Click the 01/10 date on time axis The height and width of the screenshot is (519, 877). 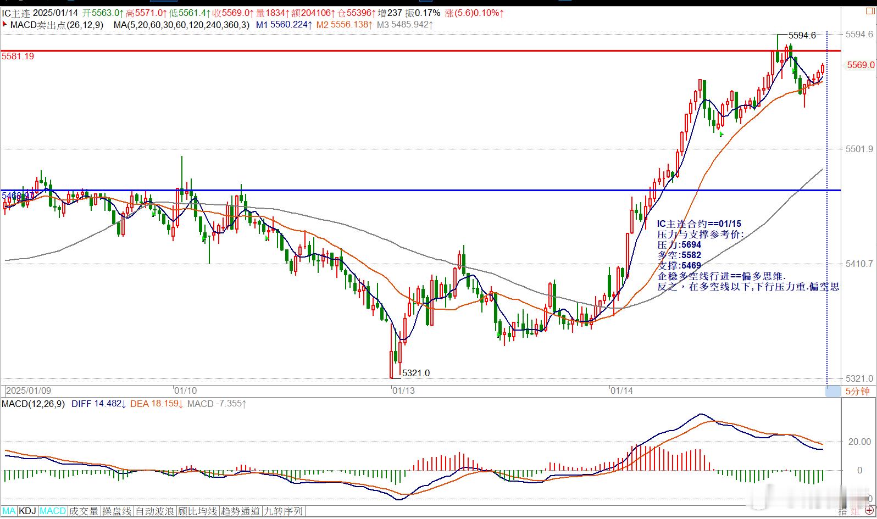click(185, 390)
